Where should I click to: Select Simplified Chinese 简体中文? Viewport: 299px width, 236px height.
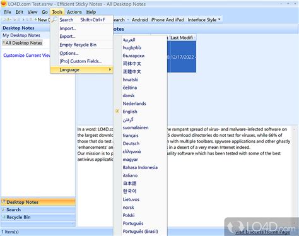pos(140,64)
